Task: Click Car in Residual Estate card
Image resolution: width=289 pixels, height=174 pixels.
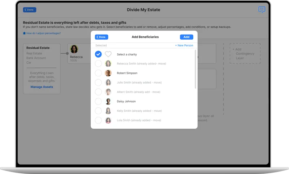Action: tap(29, 62)
